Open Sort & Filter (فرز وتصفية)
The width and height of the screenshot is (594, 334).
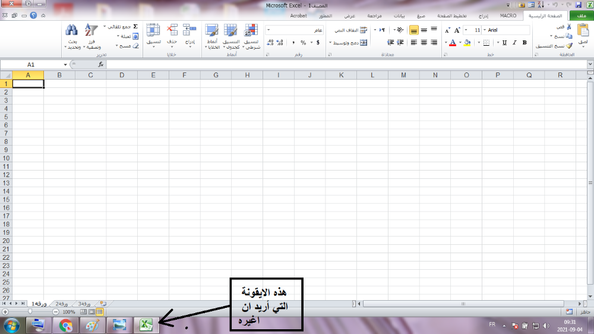click(x=91, y=36)
